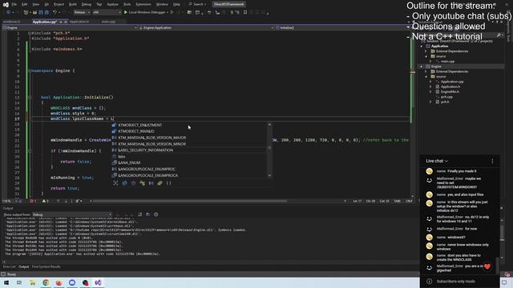Open Visual Studio taskbar icon
This screenshot has height=288, width=513.
point(98,282)
